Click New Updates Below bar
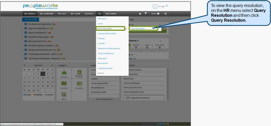 tap(104, 99)
